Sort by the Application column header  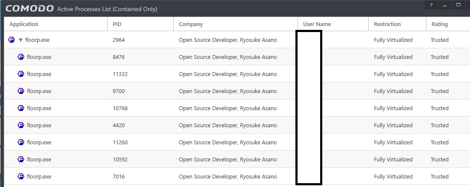click(24, 24)
